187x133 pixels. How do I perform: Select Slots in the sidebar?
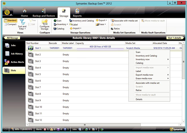[14, 71]
